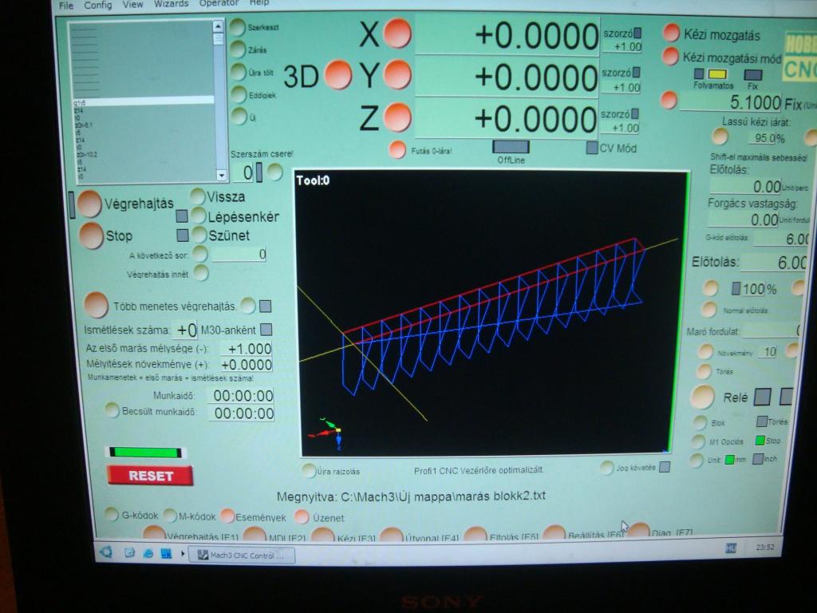The height and width of the screenshot is (613, 817).
Task: Click the round Stop button
Action: pyautogui.click(x=91, y=235)
